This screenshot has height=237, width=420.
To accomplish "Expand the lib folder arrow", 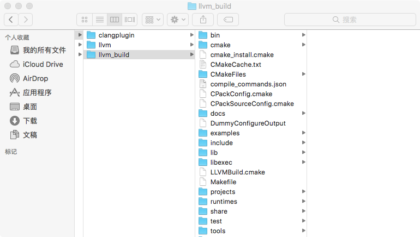I will [x=303, y=152].
